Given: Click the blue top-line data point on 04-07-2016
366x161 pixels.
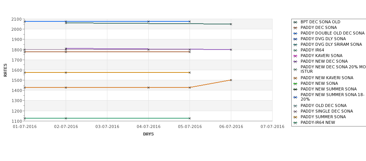Looking at the screenshot, I should (x=148, y=21).
